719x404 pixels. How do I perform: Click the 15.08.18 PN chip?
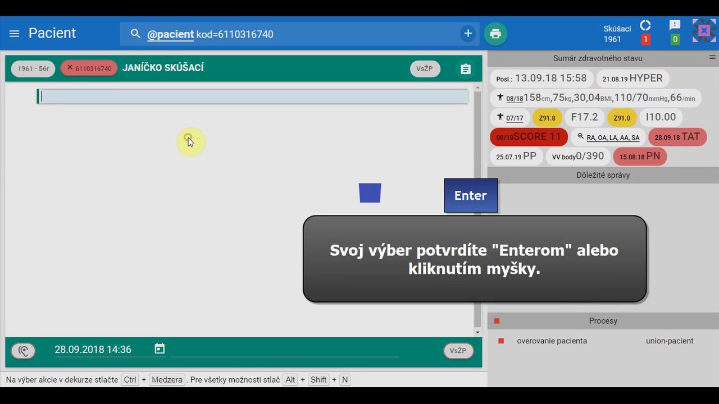point(640,157)
